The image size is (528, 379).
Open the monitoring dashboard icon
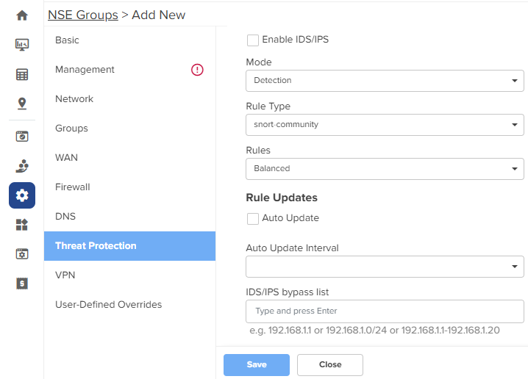22,44
